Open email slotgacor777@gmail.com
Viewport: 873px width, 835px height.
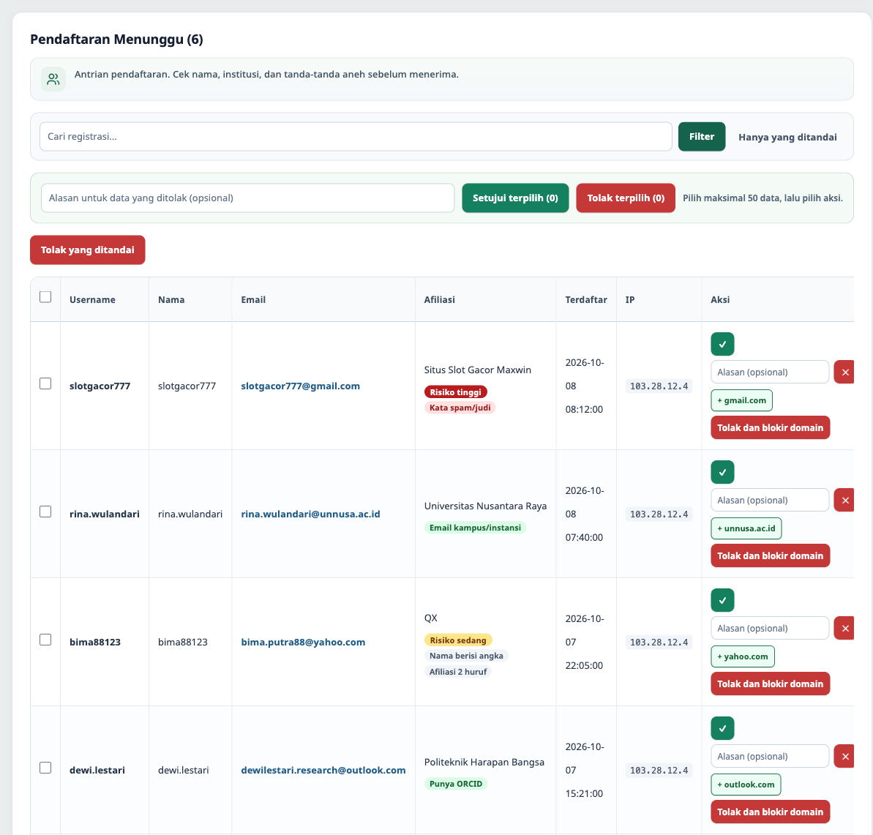tap(300, 386)
